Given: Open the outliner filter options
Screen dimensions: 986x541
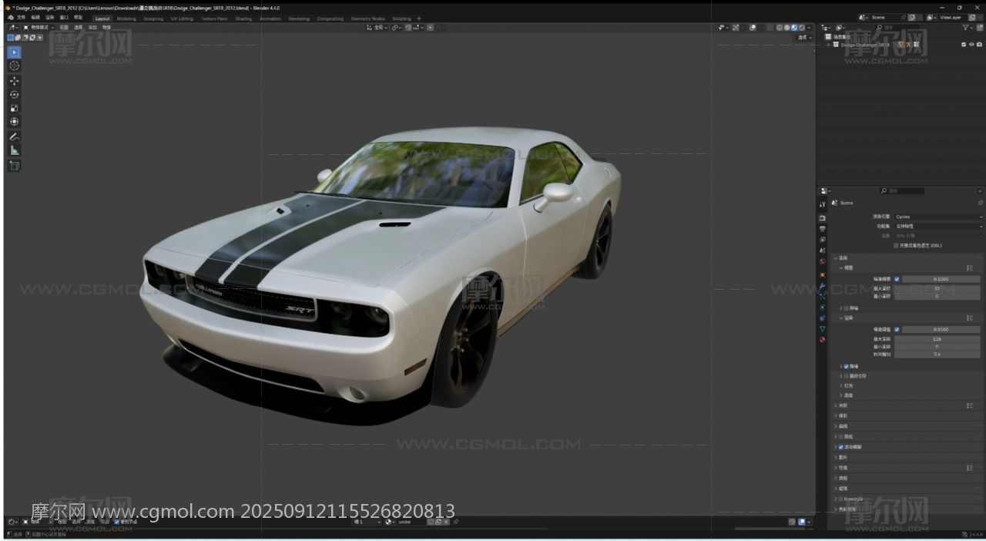Looking at the screenshot, I should pos(968,28).
